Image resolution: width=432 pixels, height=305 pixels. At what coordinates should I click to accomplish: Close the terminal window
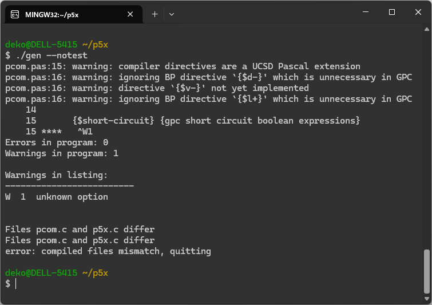point(418,12)
